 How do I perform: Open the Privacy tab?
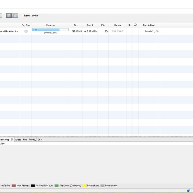[x=32, y=140]
